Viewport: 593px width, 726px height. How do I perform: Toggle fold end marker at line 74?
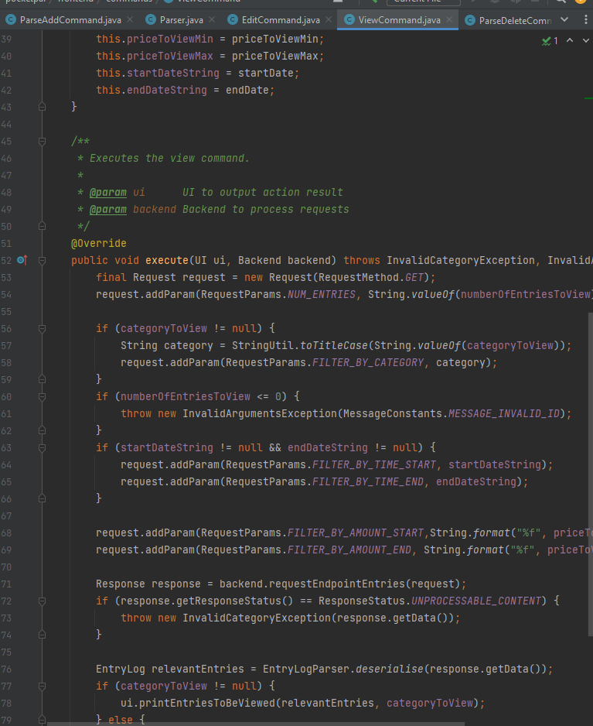42,635
